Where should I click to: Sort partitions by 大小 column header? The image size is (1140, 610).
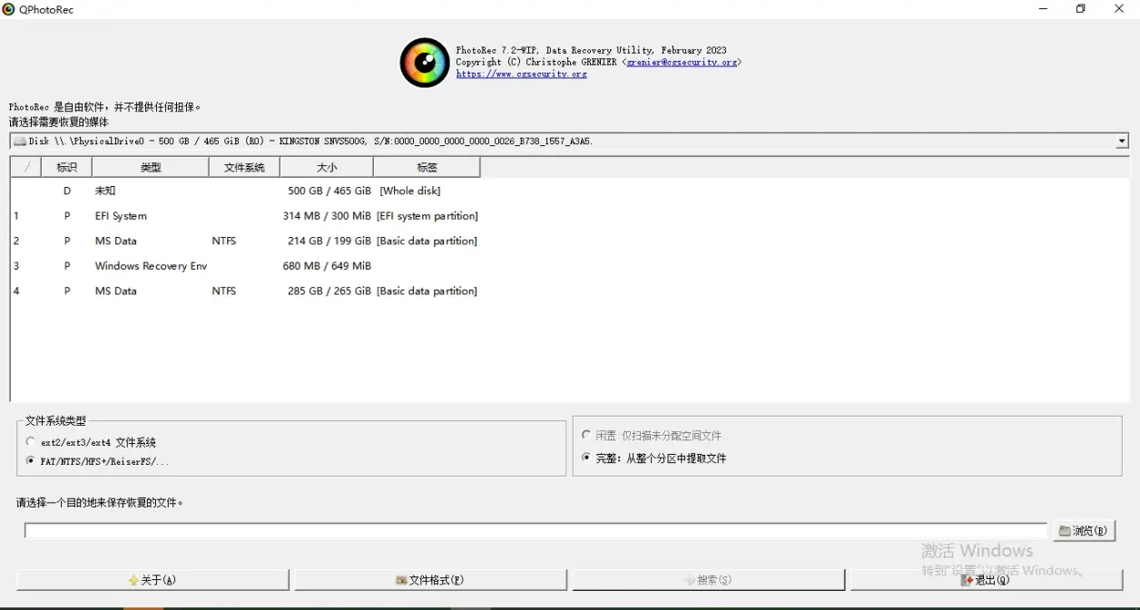click(326, 167)
